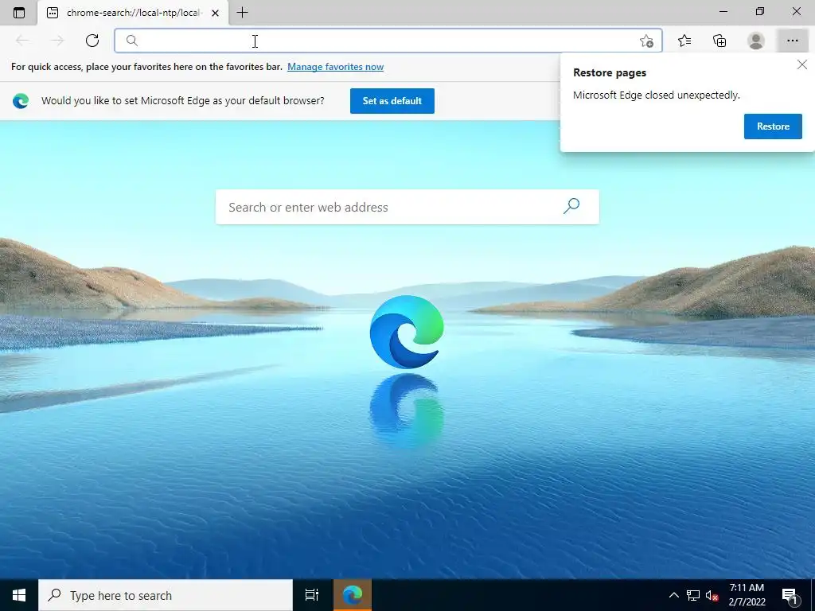Open the Favorites list icon
The height and width of the screenshot is (611, 815).
click(x=684, y=41)
